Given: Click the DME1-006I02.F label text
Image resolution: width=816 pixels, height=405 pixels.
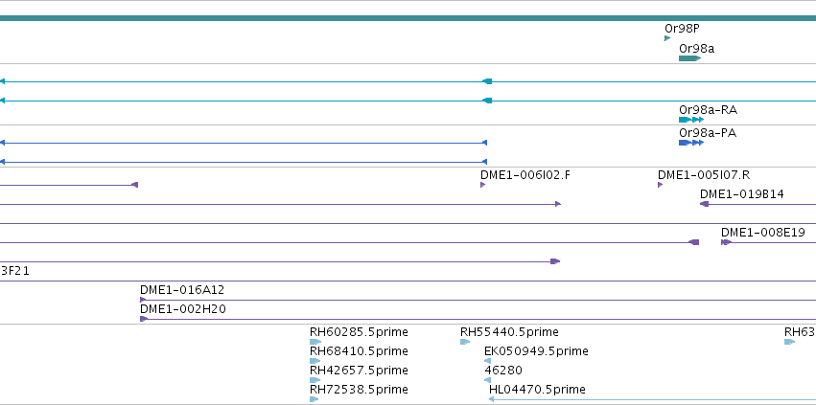Looking at the screenshot, I should (x=525, y=175).
